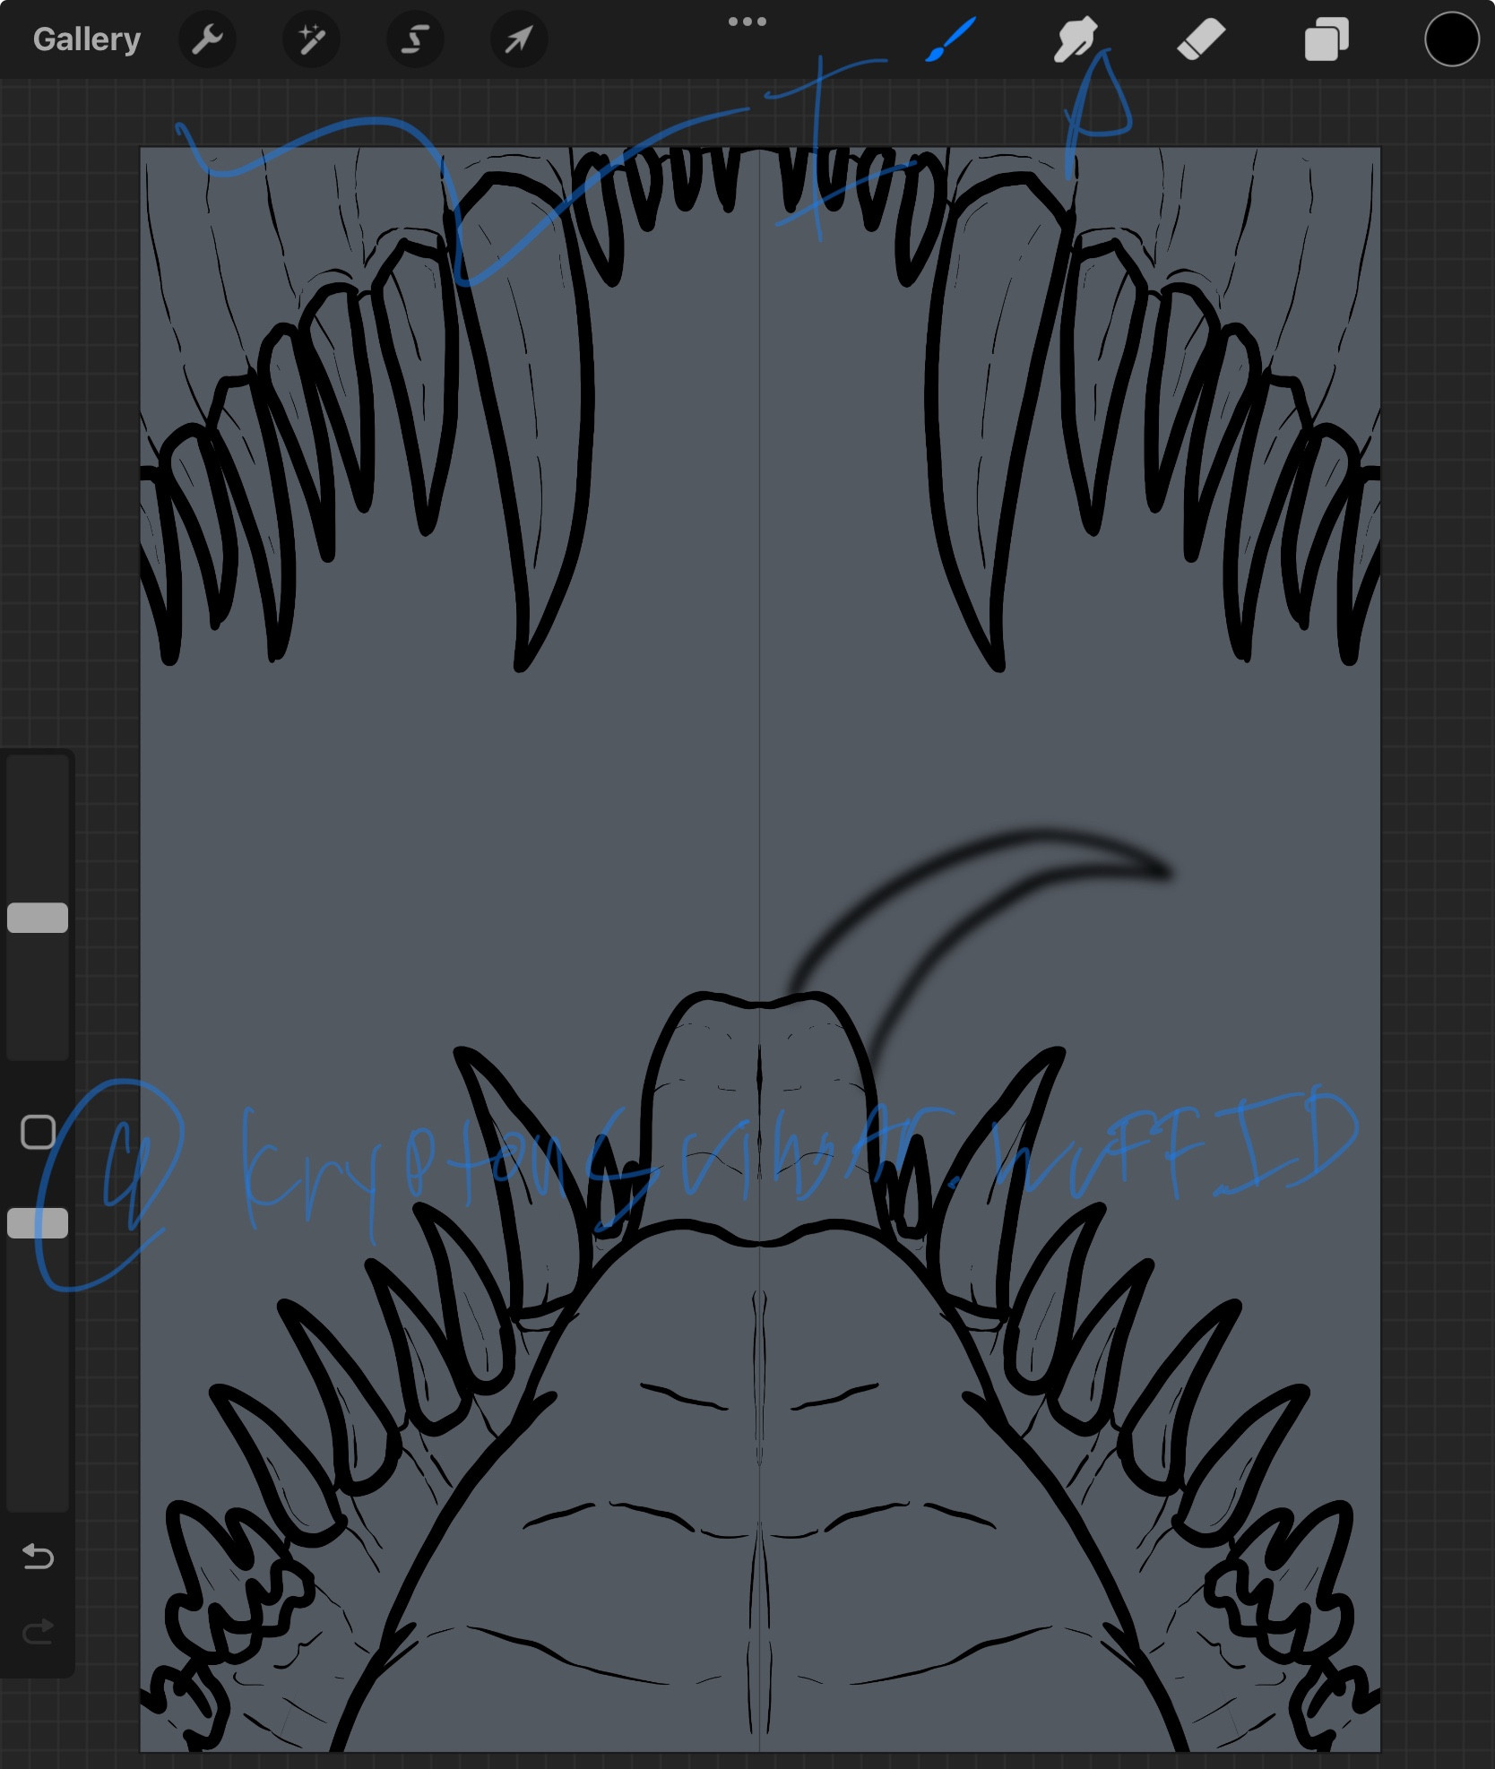
Task: Select the Brush tool
Action: point(950,40)
